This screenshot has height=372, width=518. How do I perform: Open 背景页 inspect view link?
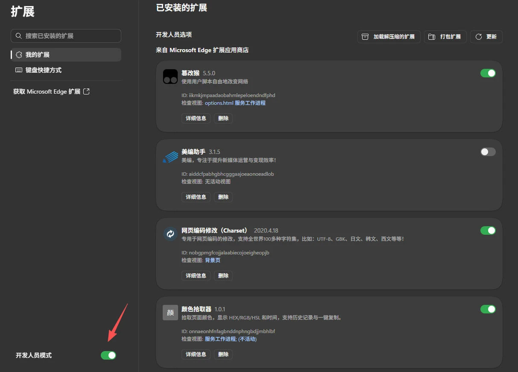[213, 260]
